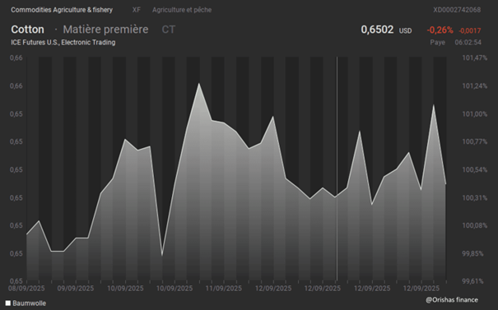Click the 101,47% right axis label

474,58
